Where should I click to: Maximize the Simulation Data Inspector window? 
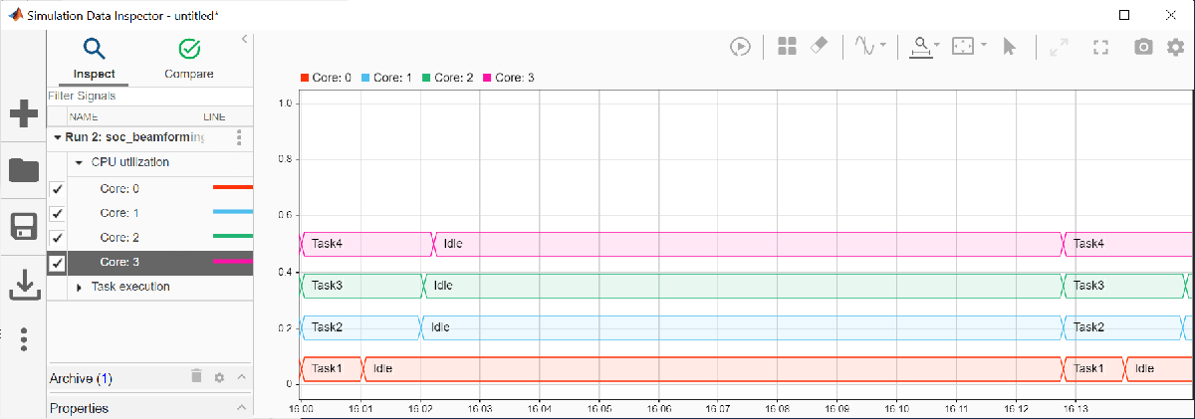pyautogui.click(x=1123, y=15)
